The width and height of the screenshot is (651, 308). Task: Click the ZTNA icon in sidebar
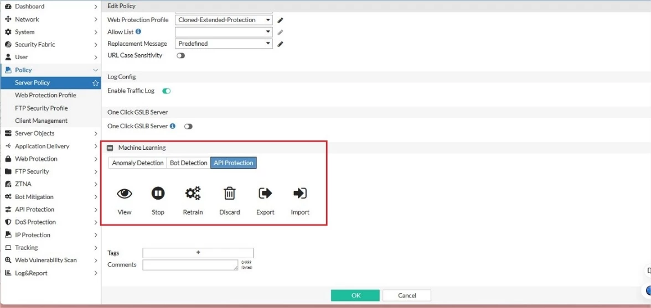point(8,184)
